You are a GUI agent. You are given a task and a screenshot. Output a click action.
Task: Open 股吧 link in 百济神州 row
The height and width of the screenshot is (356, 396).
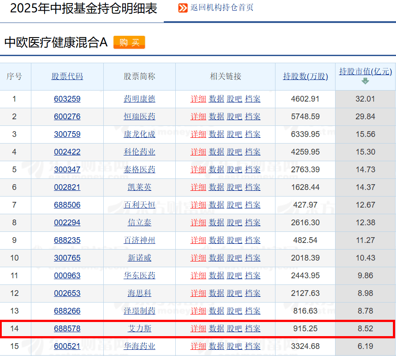[234, 240]
